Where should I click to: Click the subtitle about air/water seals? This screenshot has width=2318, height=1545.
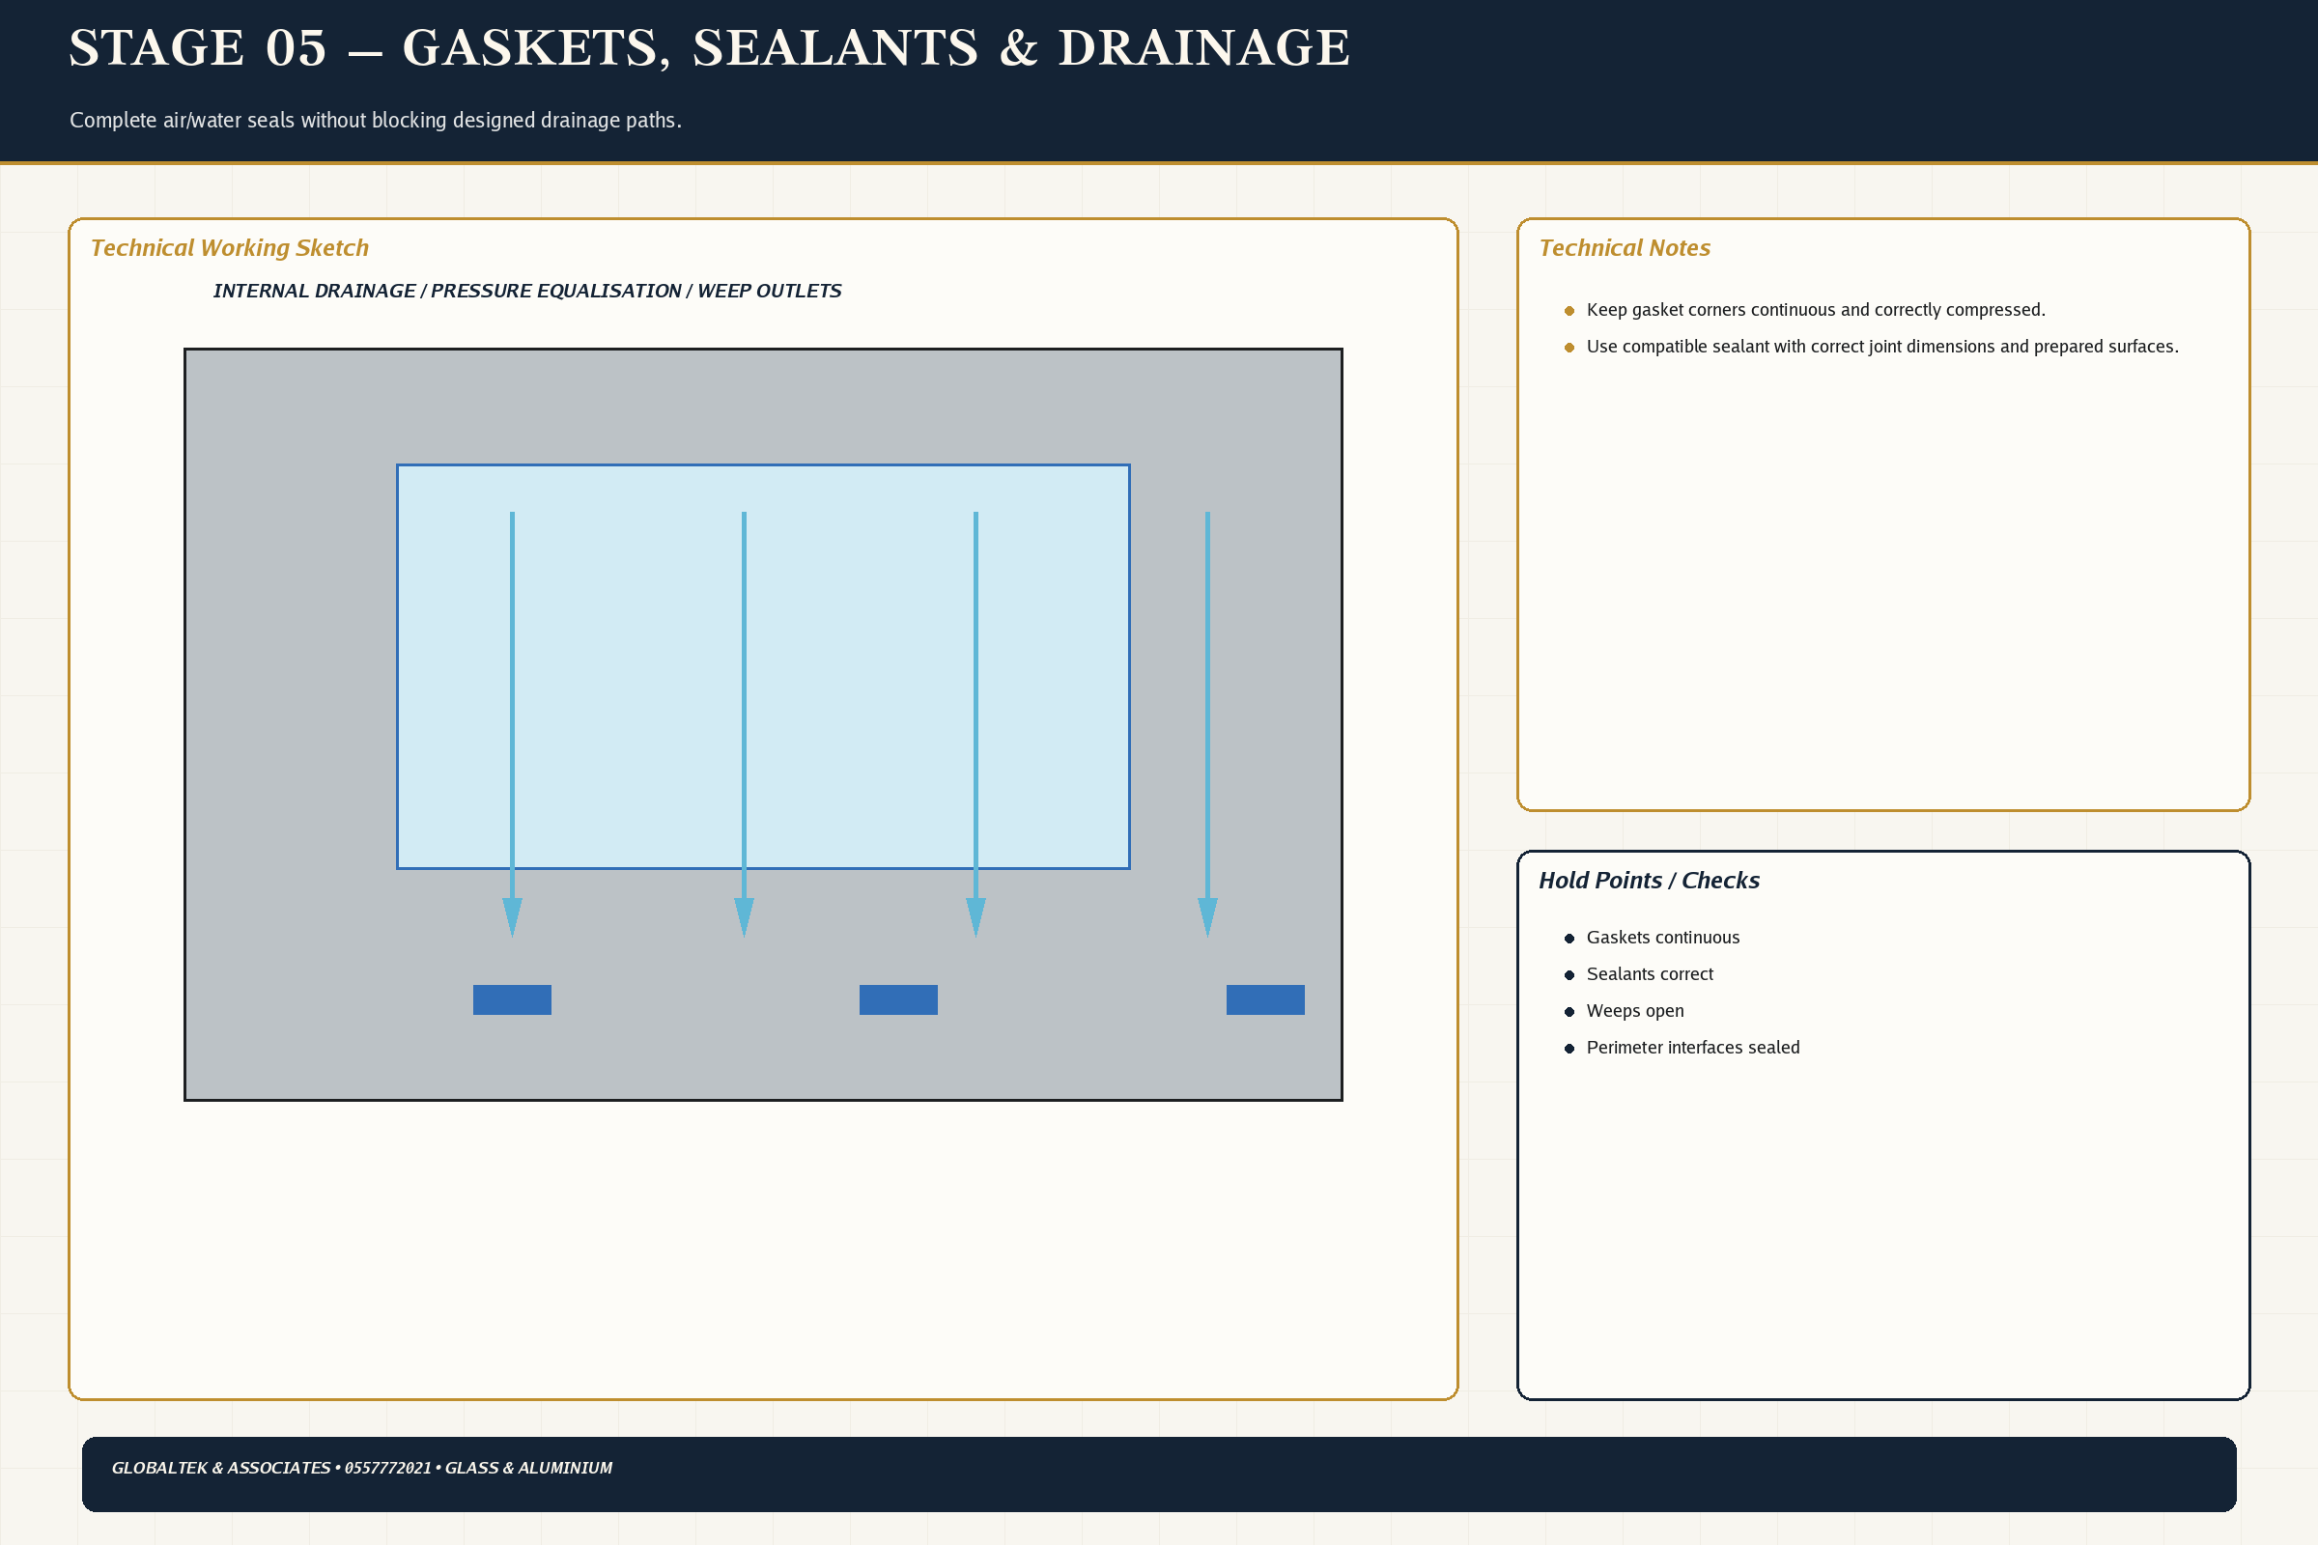(x=376, y=120)
